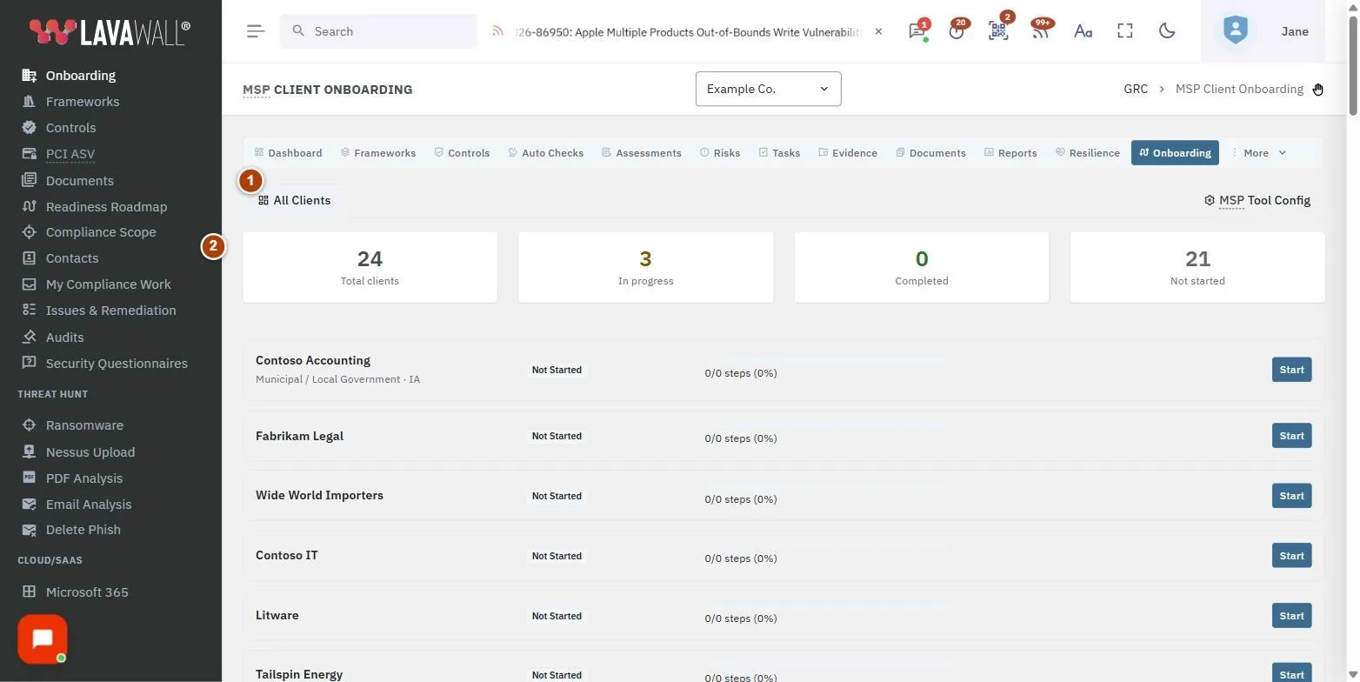This screenshot has height=682, width=1360.
Task: Open Documents in the sidebar
Action: 79,181
